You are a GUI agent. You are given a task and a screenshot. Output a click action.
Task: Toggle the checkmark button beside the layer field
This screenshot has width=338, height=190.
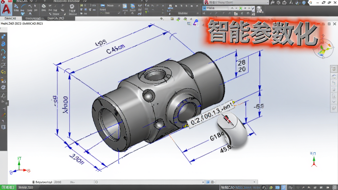coord(253,8)
